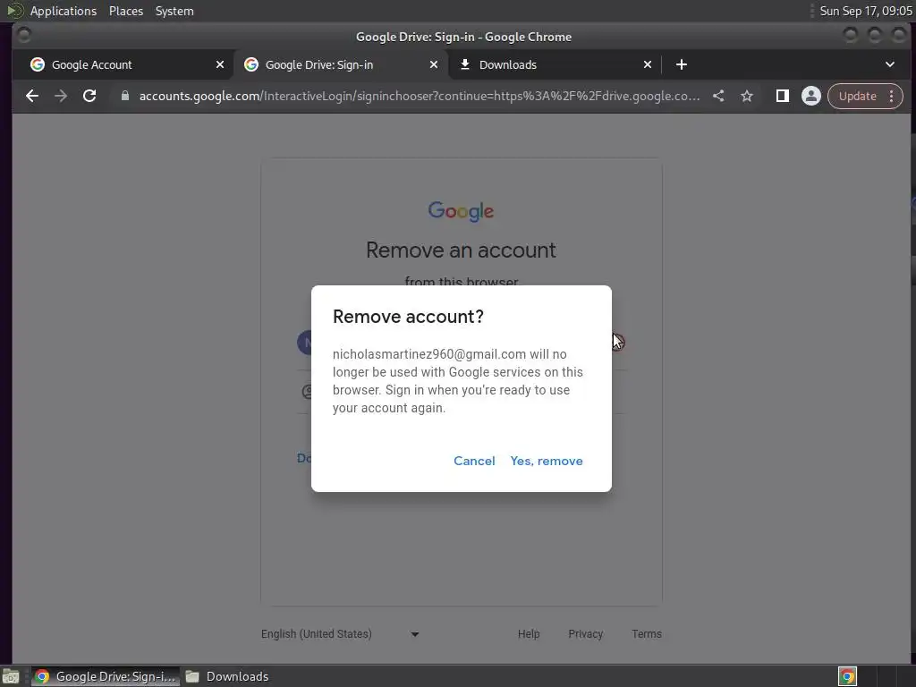This screenshot has height=687, width=916.
Task: Click the Chrome icon in system tray
Action: click(x=848, y=676)
